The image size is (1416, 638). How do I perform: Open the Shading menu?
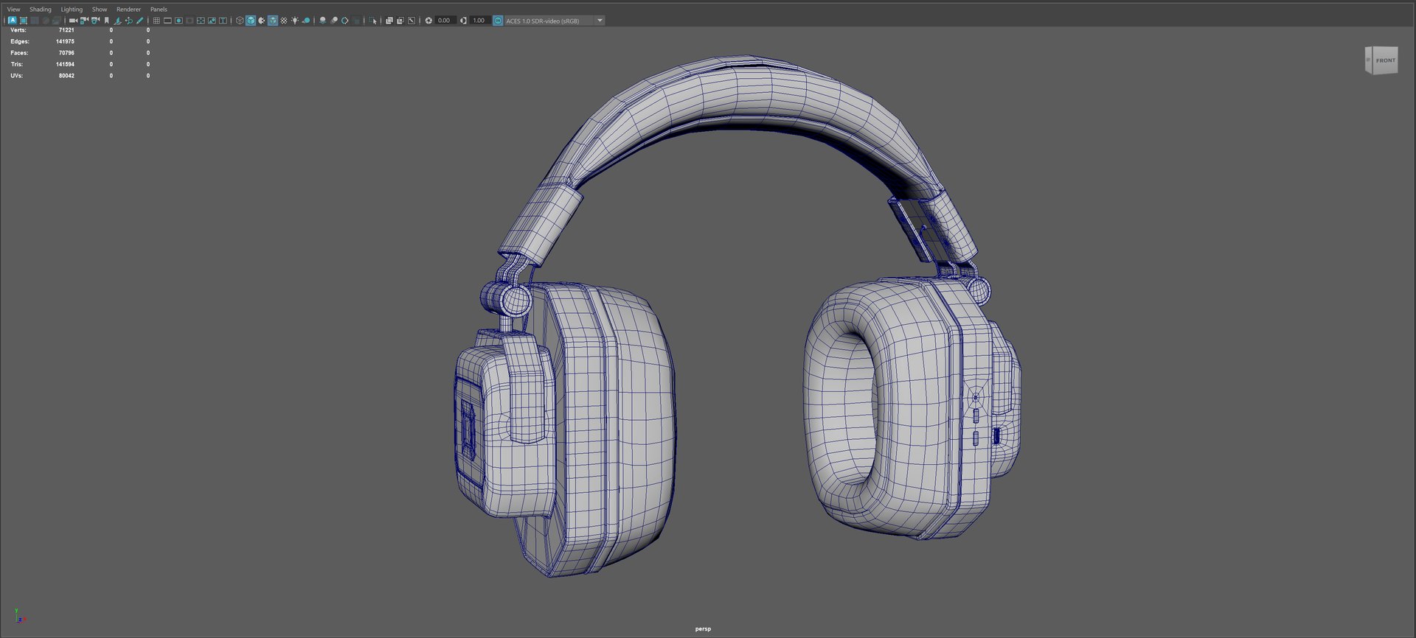(x=41, y=10)
